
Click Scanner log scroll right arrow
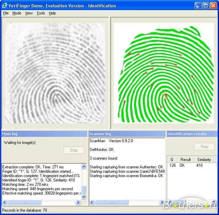click(x=162, y=202)
